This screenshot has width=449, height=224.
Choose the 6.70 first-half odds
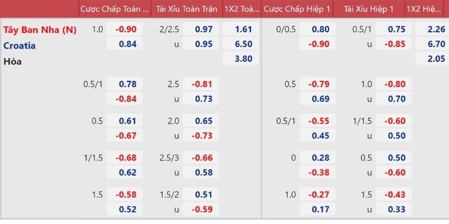pos(431,44)
